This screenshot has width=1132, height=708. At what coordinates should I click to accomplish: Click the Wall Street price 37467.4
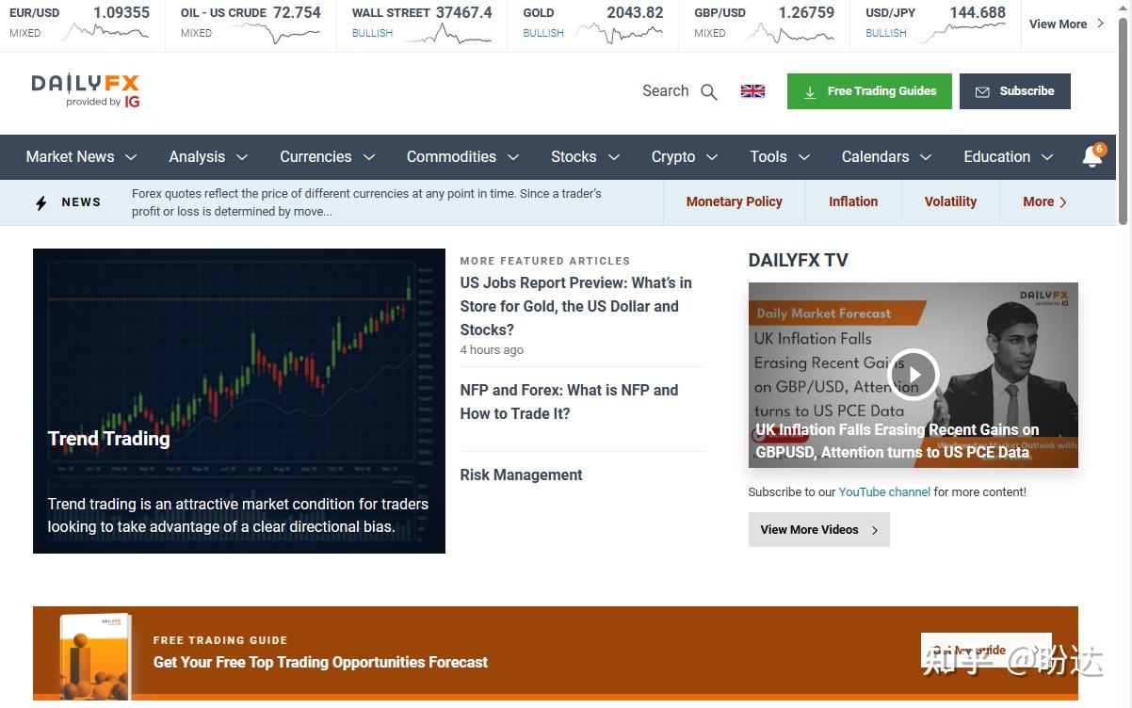(x=464, y=13)
